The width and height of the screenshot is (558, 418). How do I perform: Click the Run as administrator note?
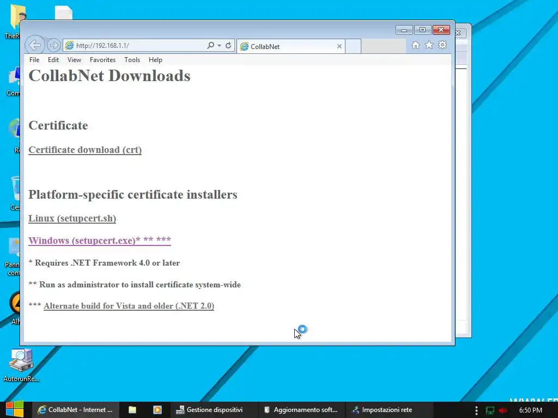(x=135, y=285)
